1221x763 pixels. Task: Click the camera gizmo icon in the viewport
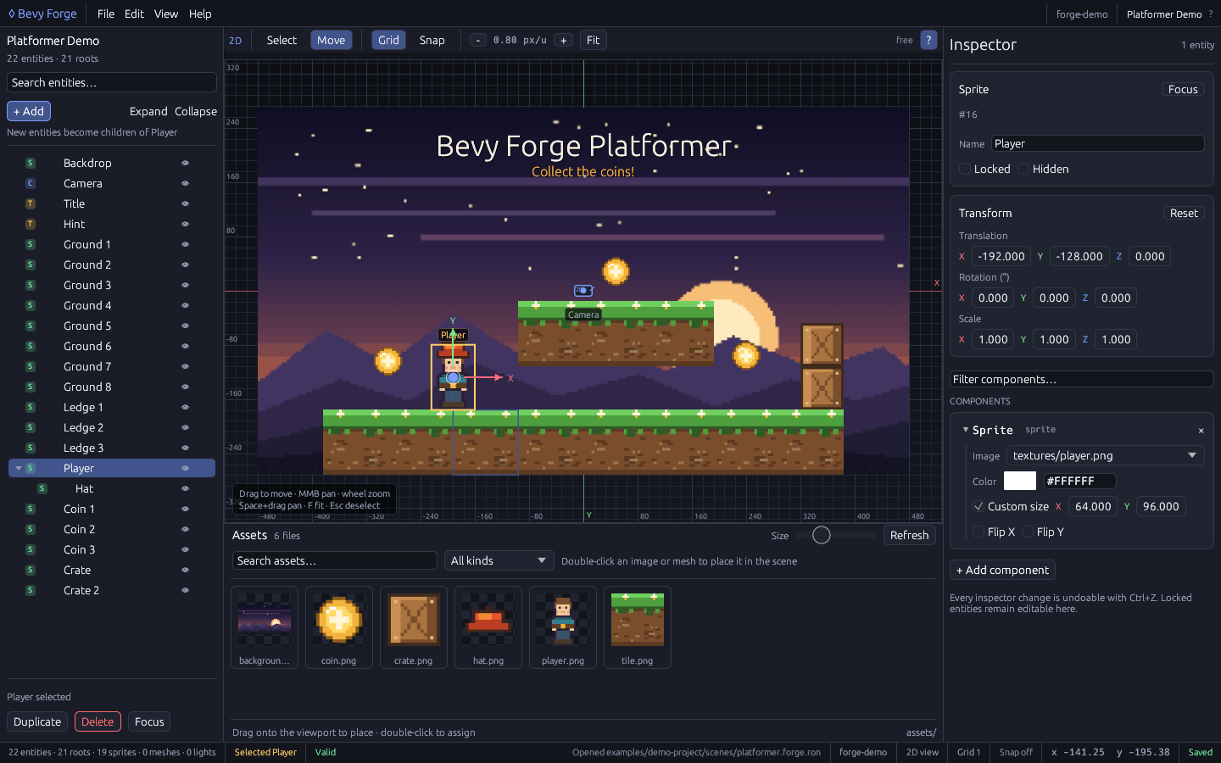[x=583, y=291]
